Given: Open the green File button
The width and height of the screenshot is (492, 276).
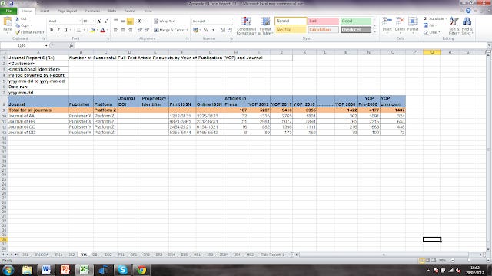Looking at the screenshot, I should pos(8,11).
